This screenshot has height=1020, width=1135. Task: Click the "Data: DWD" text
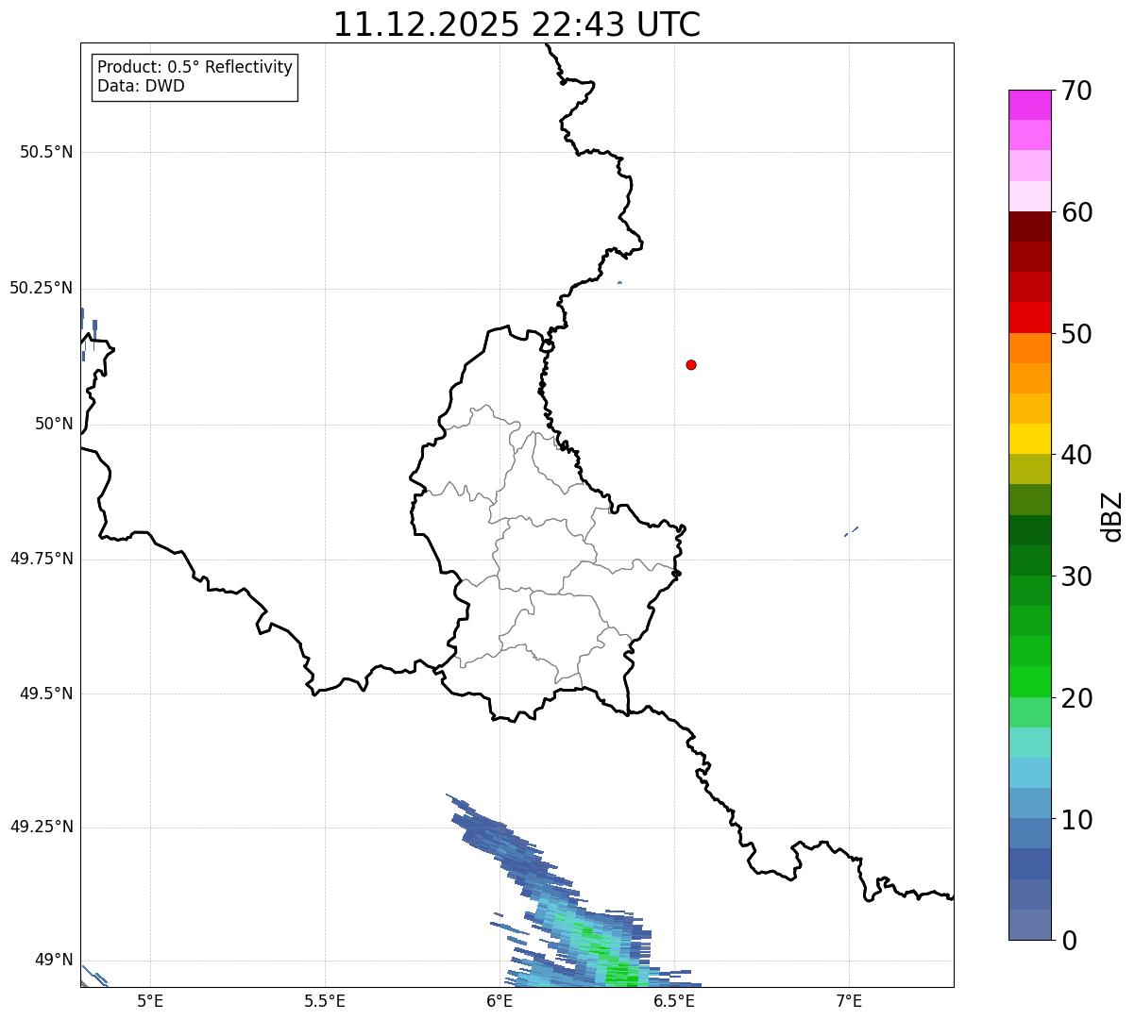tap(141, 86)
